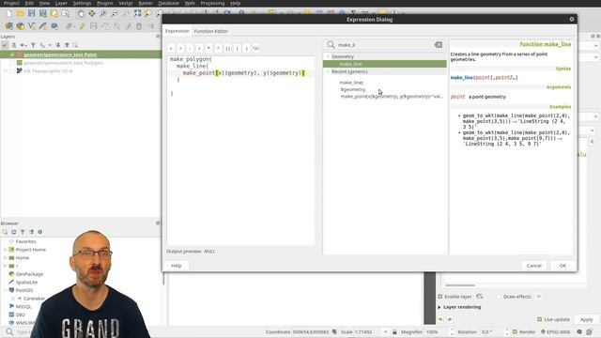Collapse the PostGIS browser node
The height and width of the screenshot is (338, 601).
coord(5,290)
